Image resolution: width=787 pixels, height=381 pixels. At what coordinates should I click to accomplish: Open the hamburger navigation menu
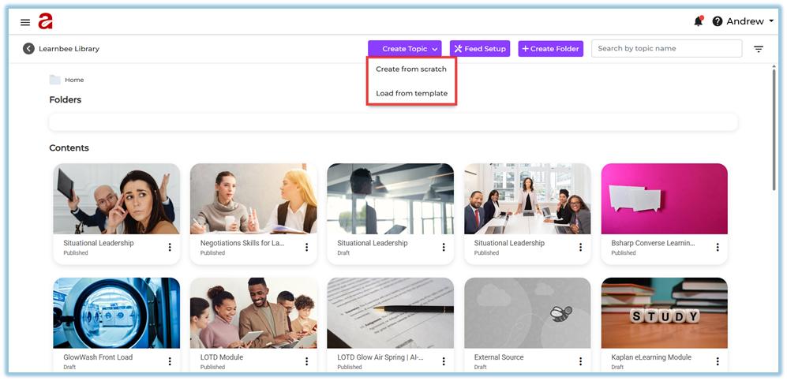(25, 22)
